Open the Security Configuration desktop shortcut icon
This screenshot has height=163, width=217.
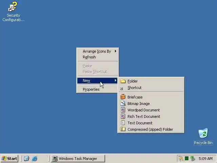(x=13, y=6)
